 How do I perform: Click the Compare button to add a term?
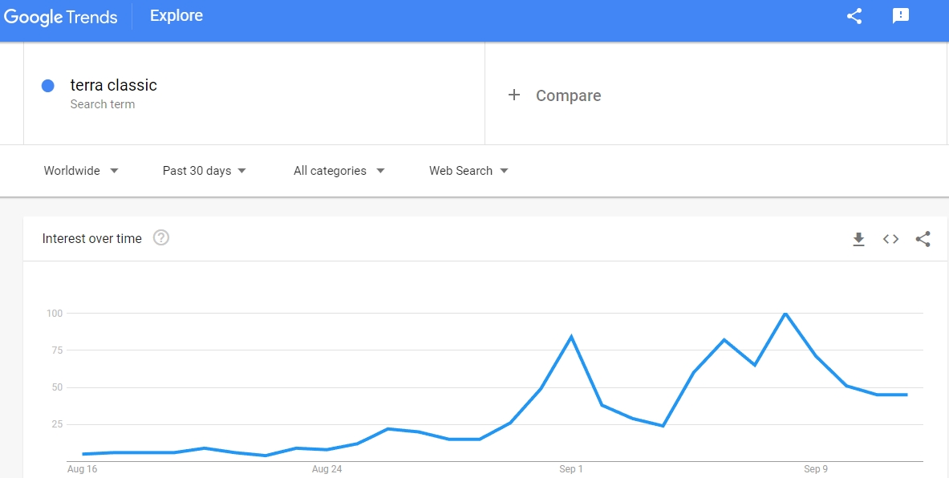[554, 95]
